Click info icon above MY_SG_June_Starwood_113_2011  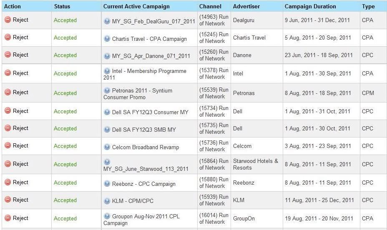[x=107, y=162]
